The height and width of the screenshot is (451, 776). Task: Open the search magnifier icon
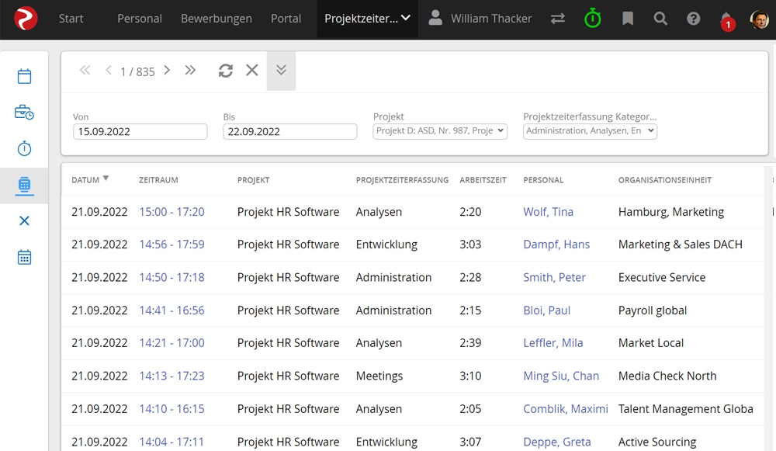click(x=660, y=19)
